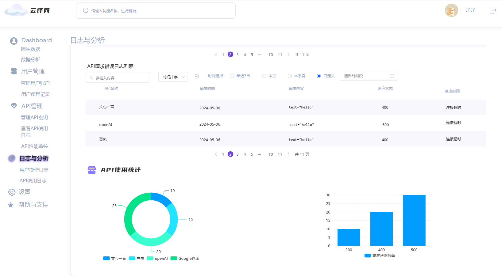Screen dimensions: 502x280
Task: Go to previous page in bottom pagination
Action: pos(216,154)
